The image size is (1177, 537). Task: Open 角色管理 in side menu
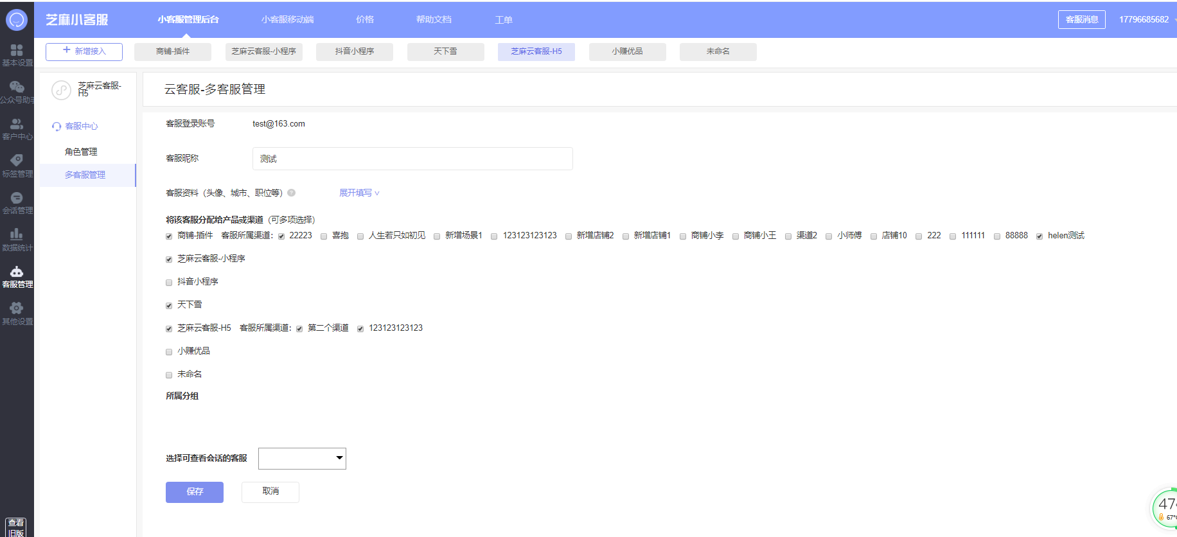pos(81,152)
